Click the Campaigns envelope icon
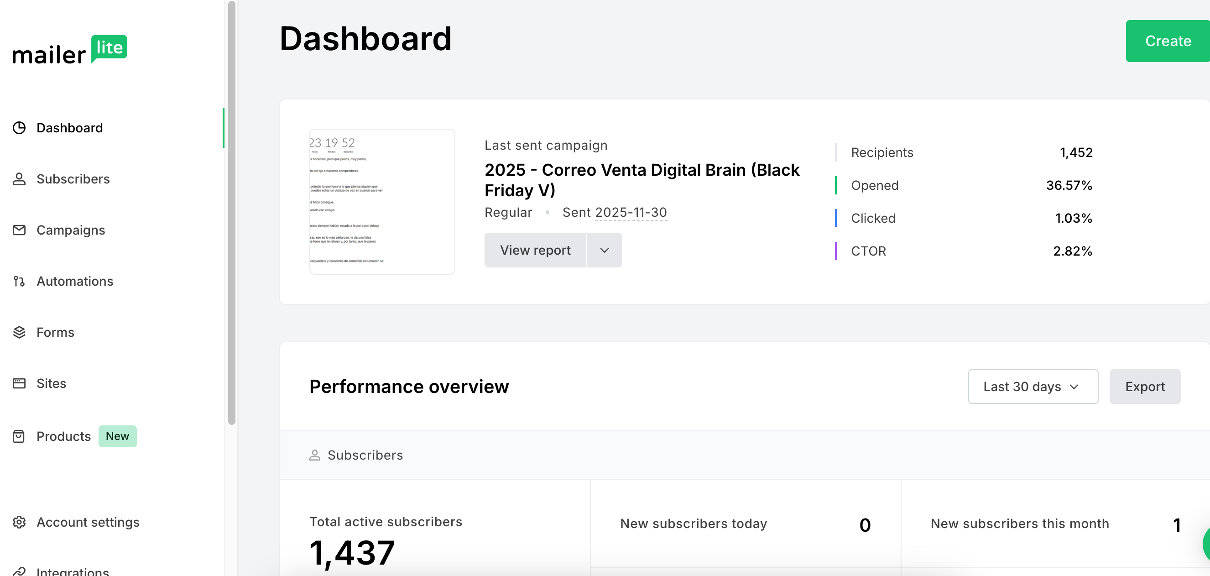The width and height of the screenshot is (1210, 576). pyautogui.click(x=19, y=230)
